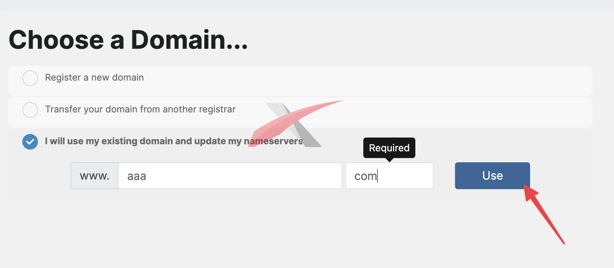The image size is (614, 268).
Task: Click empty area right of the Use button
Action: coord(561,176)
